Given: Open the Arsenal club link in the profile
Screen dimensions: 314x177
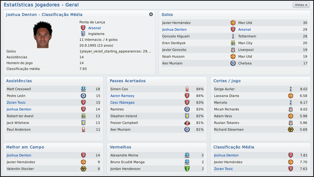Looking at the screenshot, I should [94, 28].
